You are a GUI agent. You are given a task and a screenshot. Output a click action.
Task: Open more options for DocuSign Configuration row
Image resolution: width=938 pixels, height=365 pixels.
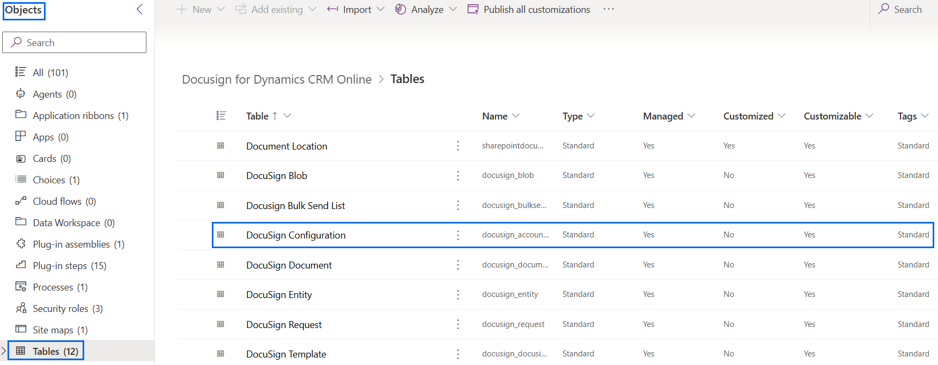458,235
